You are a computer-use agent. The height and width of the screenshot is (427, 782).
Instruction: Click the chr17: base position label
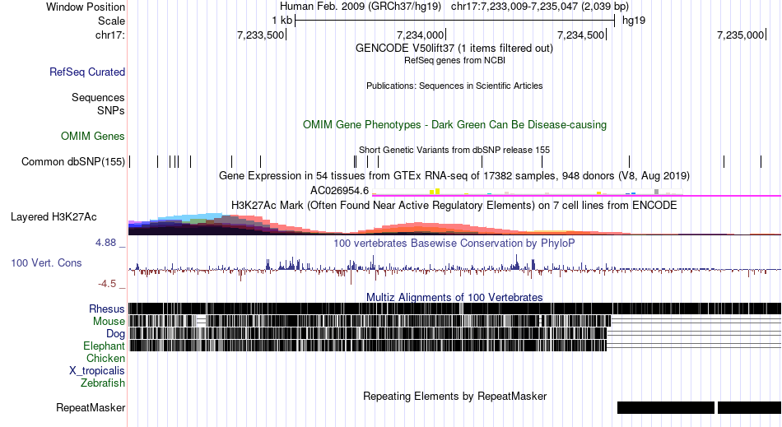click(x=109, y=35)
